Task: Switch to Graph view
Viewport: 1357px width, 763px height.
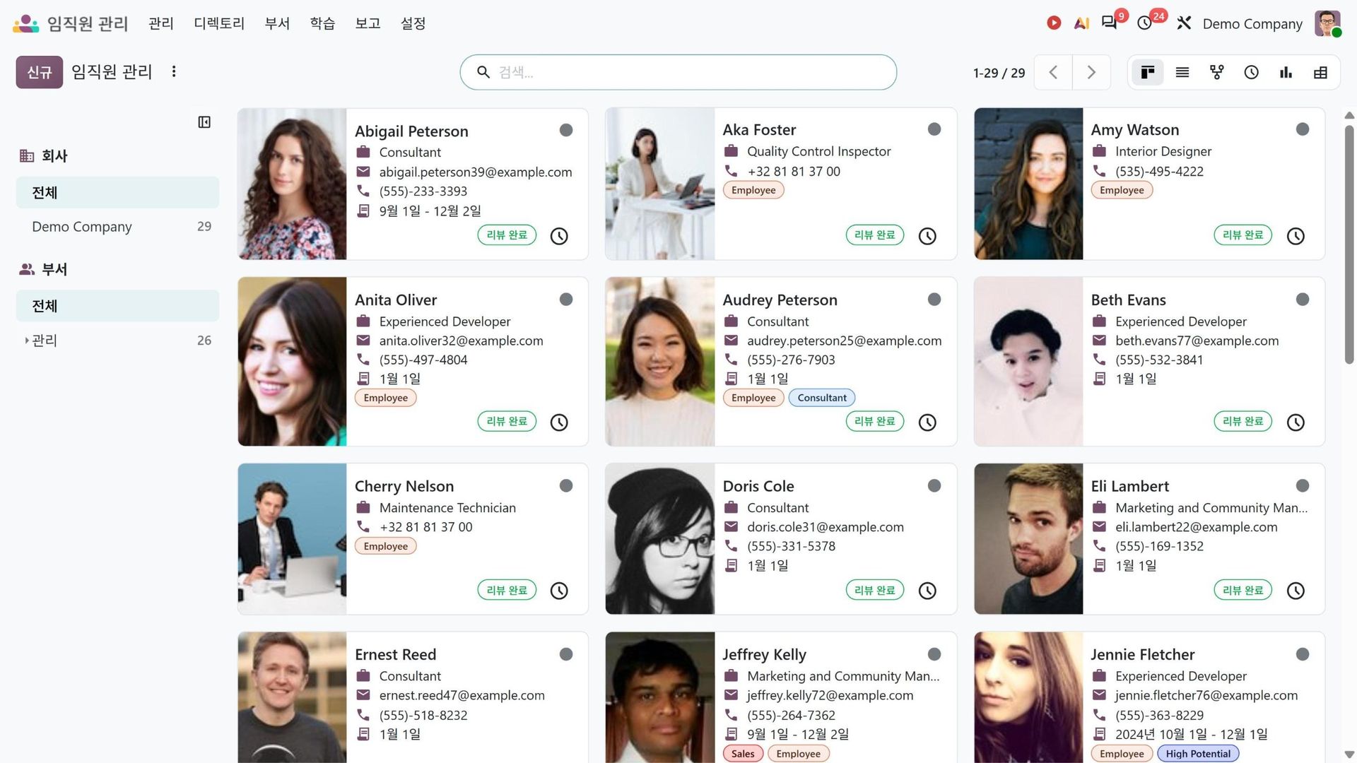Action: 1286,72
